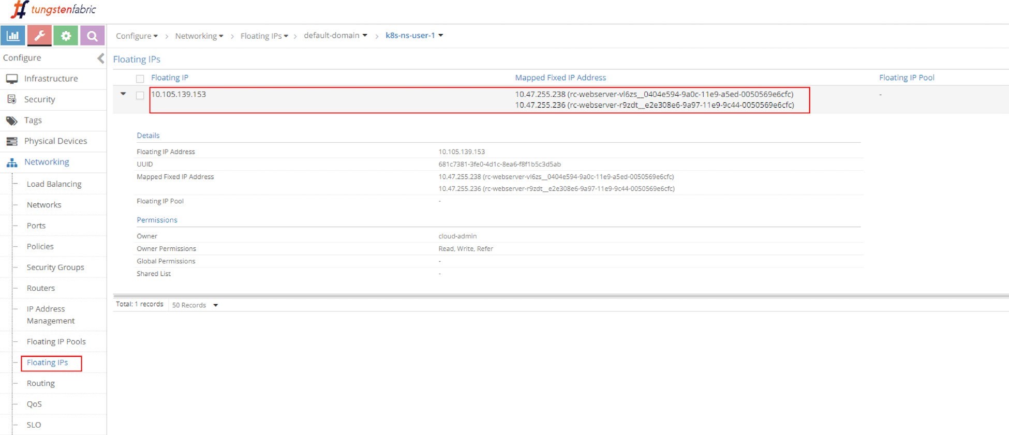
Task: Click the 10.105.139.153 table cell
Action: tap(179, 94)
